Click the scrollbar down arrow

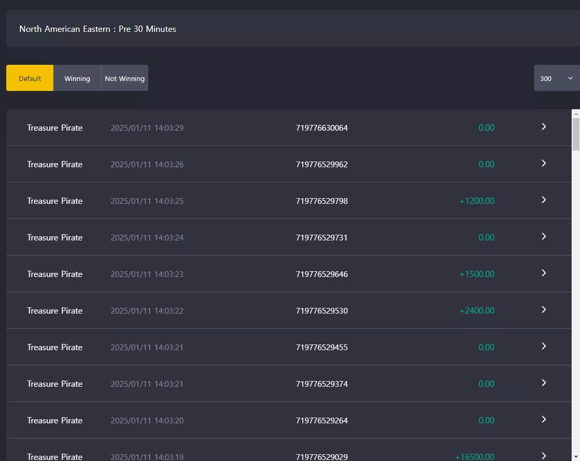(576, 457)
